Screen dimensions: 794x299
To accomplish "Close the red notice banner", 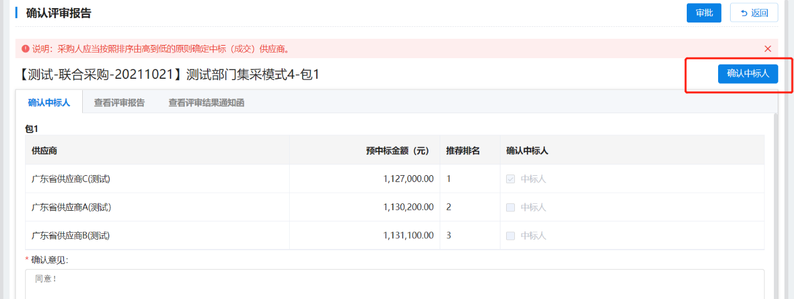I will [768, 48].
